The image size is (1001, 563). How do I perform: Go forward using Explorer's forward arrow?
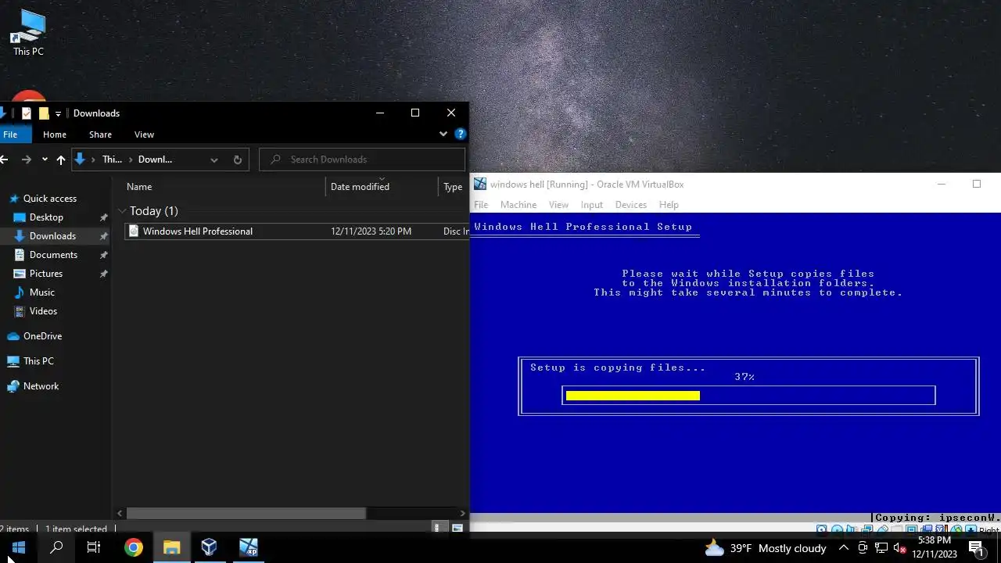[x=27, y=160]
